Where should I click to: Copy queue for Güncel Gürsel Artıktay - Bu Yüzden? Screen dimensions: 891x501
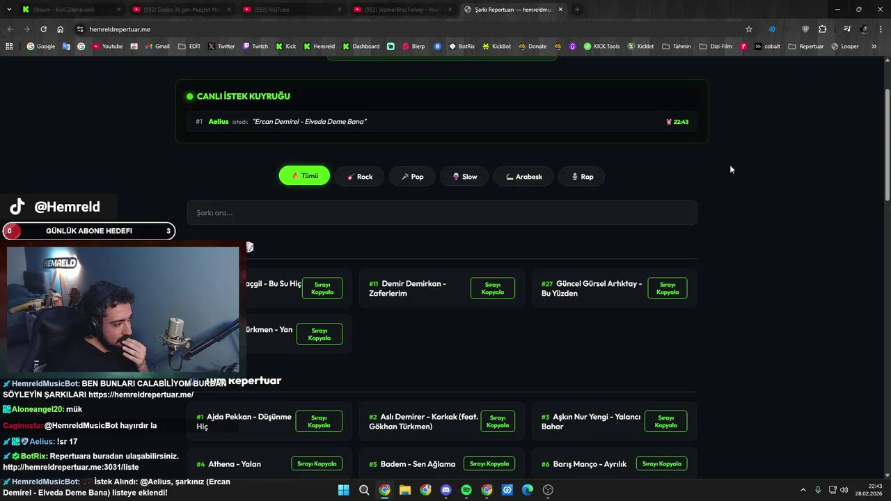pos(668,288)
